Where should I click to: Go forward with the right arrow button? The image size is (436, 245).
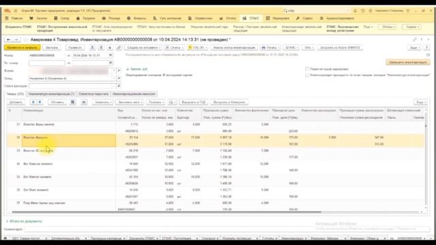tap(16, 39)
